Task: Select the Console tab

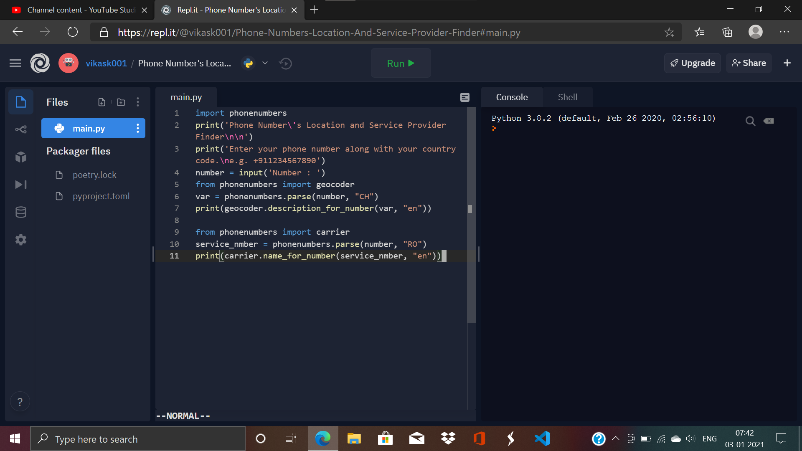Action: point(512,97)
